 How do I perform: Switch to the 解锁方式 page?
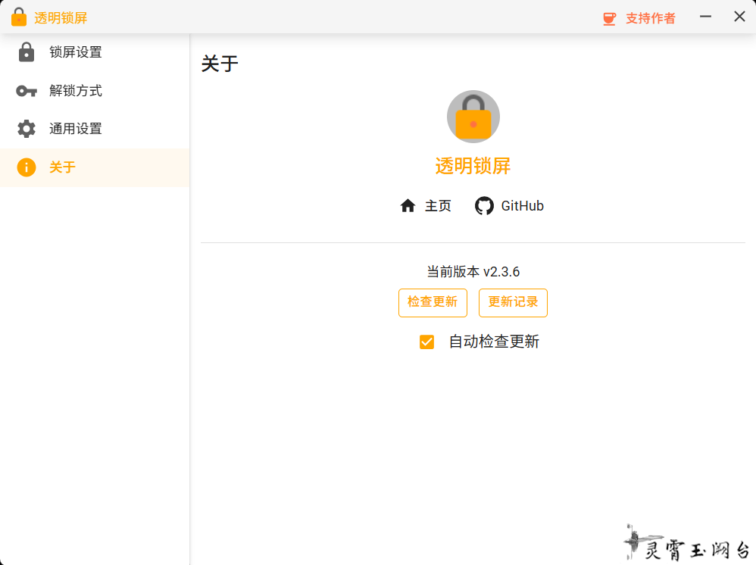(76, 91)
